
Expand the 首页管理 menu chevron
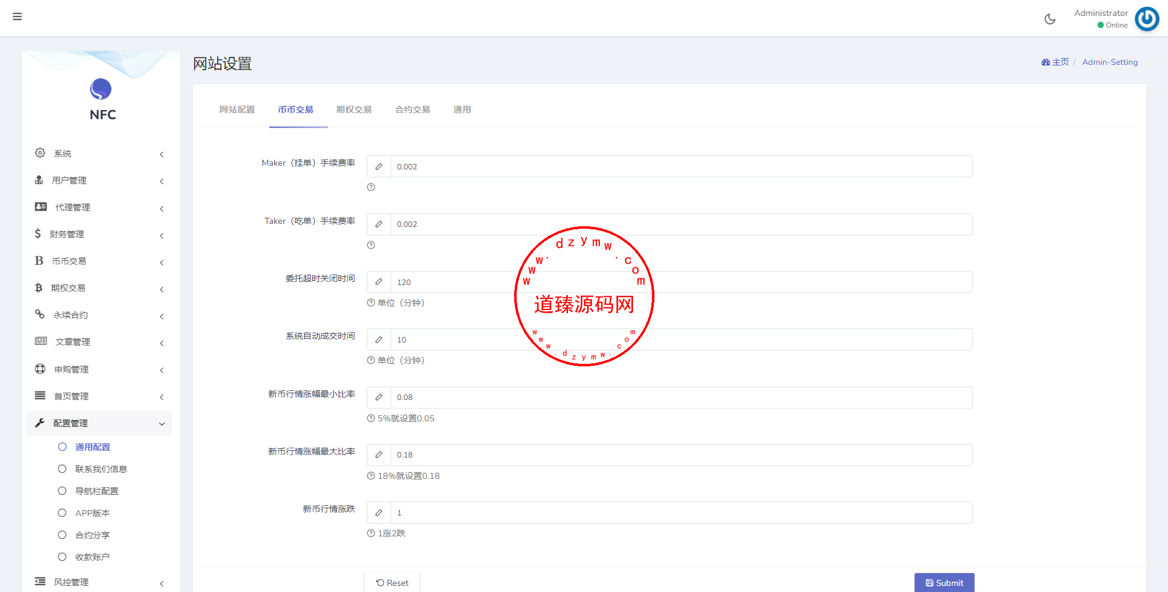pyautogui.click(x=162, y=397)
